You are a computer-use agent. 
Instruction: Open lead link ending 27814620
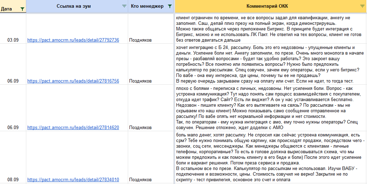pyautogui.click(x=73, y=127)
